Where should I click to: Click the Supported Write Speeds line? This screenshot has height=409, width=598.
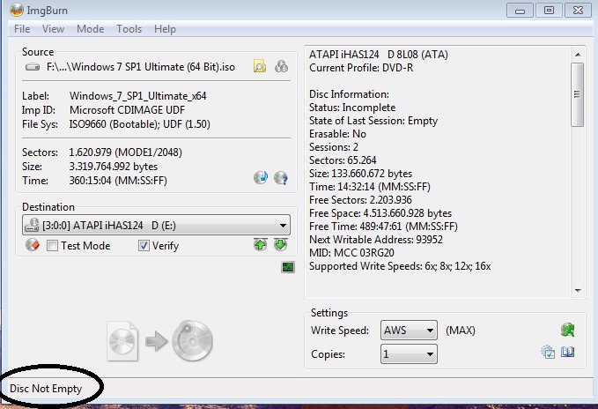point(400,266)
